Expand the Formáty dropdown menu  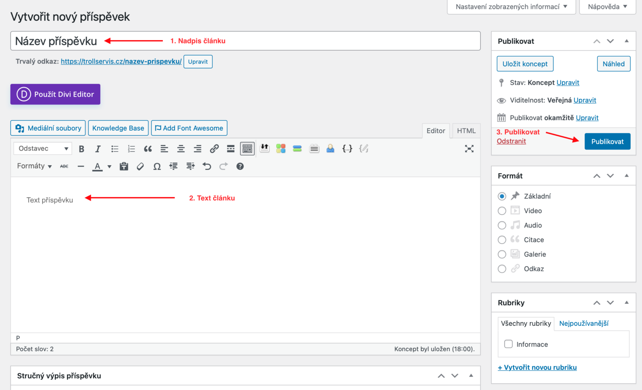[x=35, y=166]
